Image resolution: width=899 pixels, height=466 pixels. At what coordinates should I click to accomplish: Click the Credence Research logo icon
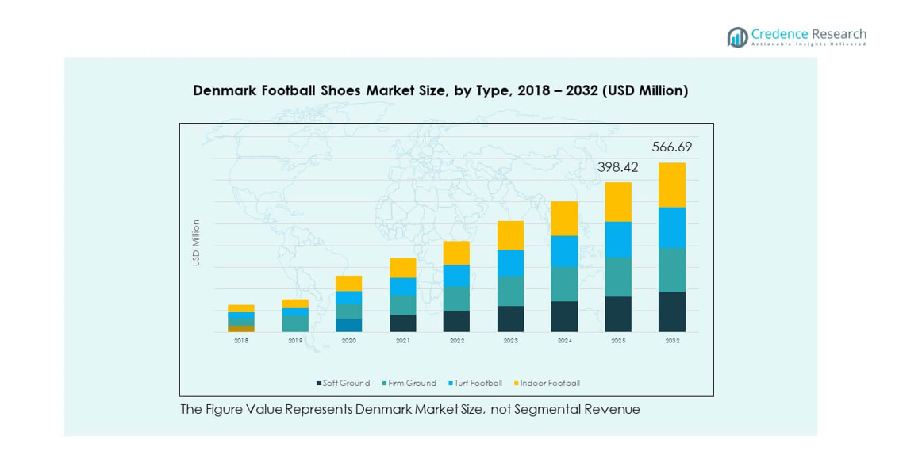coord(738,36)
